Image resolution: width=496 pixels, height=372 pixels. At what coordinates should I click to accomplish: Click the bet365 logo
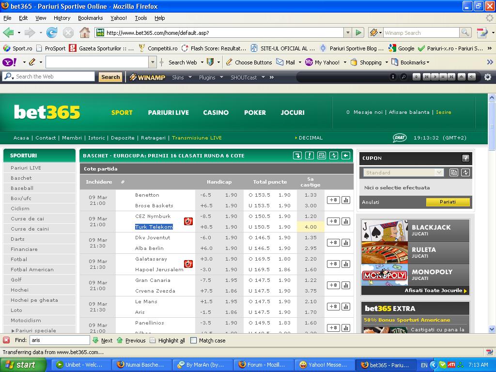coord(47,112)
